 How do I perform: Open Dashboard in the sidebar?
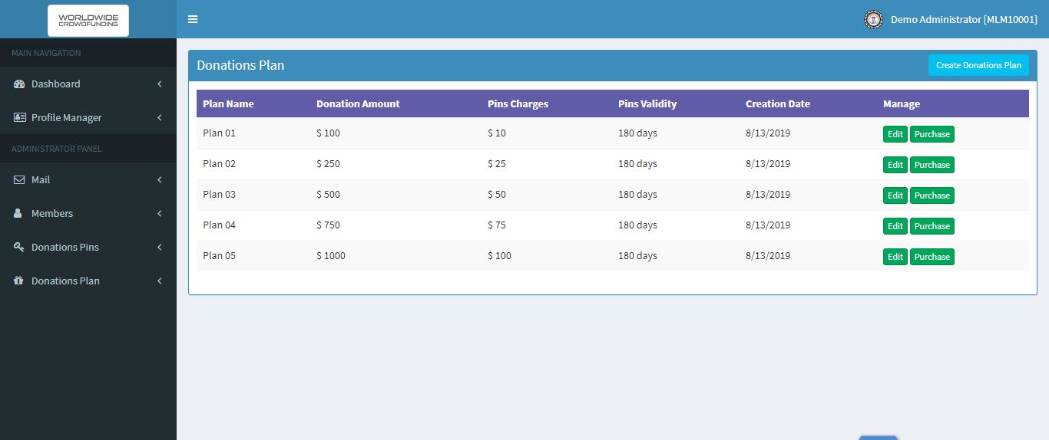88,84
